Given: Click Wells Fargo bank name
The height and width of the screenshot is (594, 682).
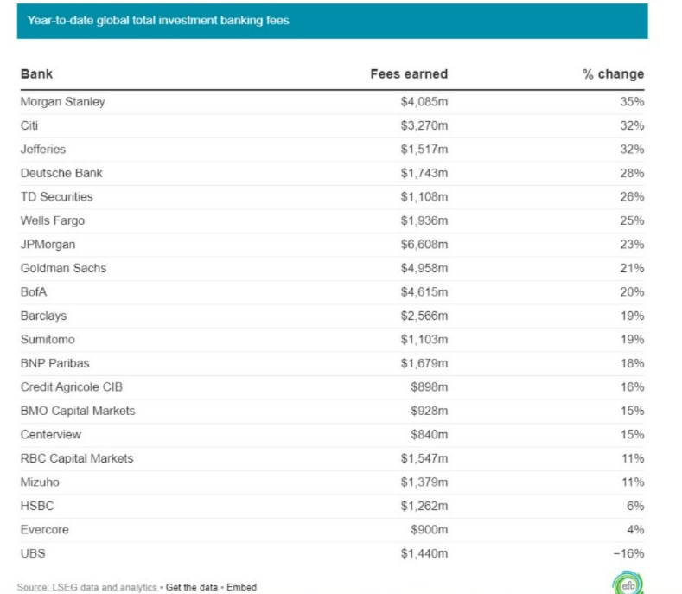Looking at the screenshot, I should 53,220.
